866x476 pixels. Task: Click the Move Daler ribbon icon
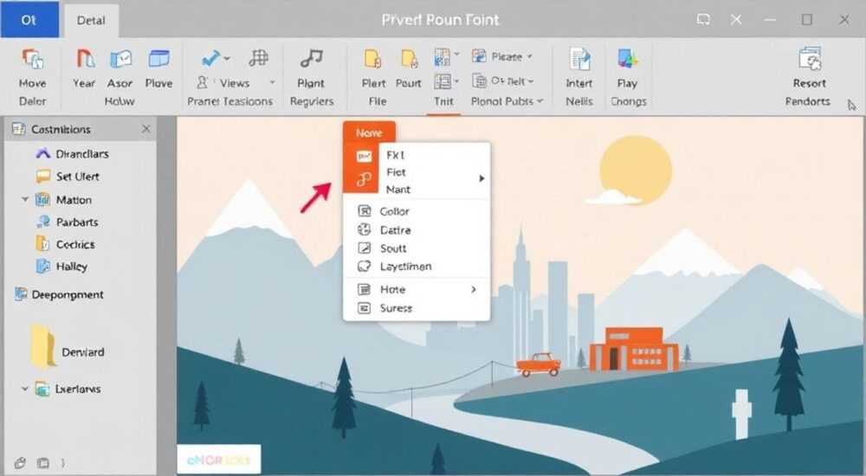click(x=33, y=59)
